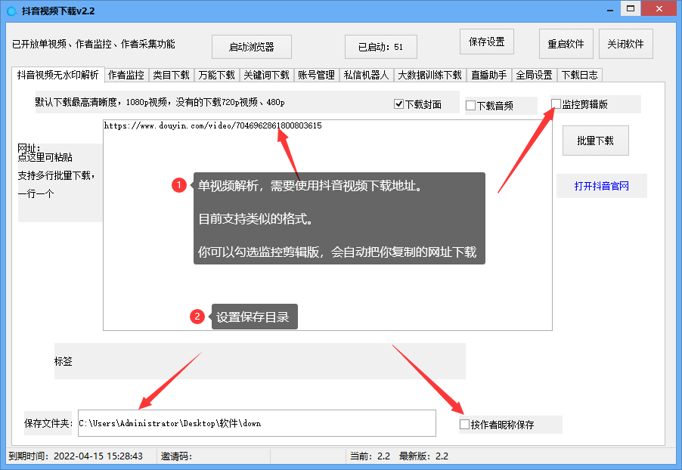The height and width of the screenshot is (470, 682).
Task: Click the 邀请码 status bar entry
Action: tap(176, 456)
